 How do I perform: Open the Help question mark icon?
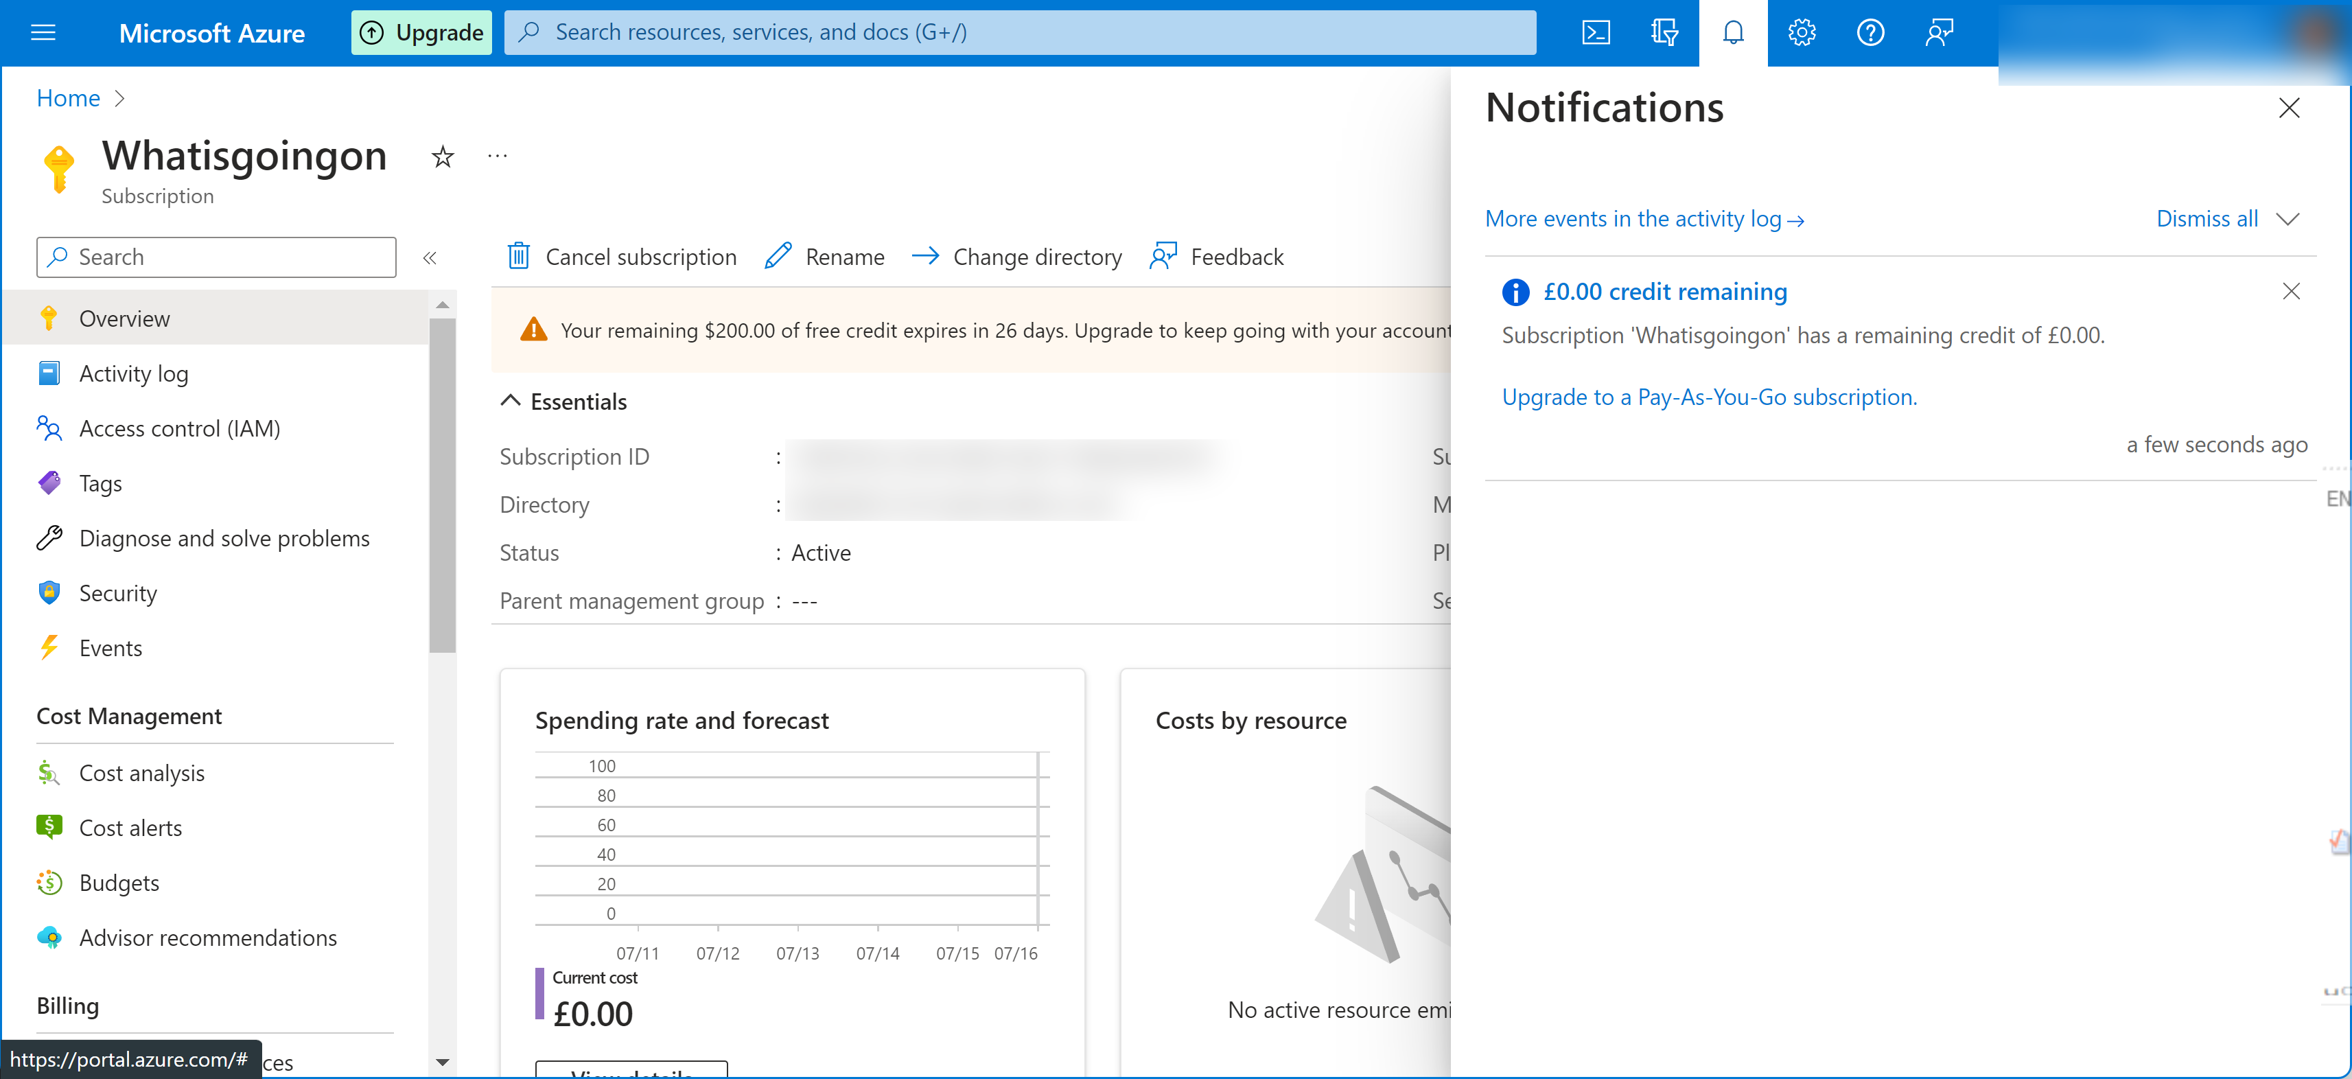(1870, 33)
